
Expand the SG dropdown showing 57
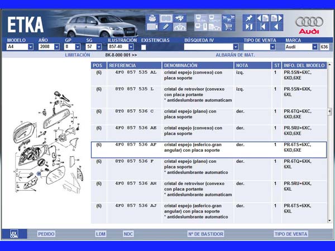click(x=94, y=47)
